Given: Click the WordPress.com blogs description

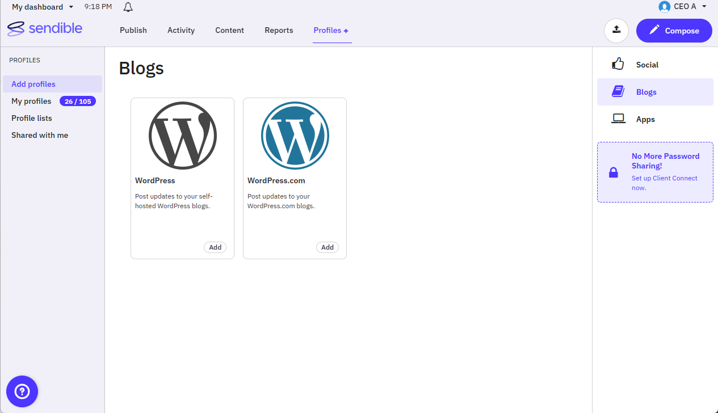Looking at the screenshot, I should pos(281,201).
